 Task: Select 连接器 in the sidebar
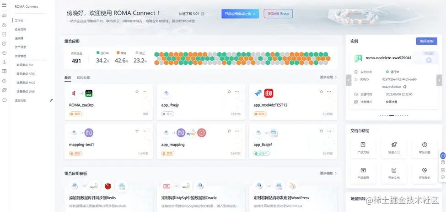click(19, 38)
